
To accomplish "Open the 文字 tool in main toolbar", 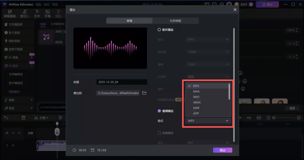I will tap(37, 14).
